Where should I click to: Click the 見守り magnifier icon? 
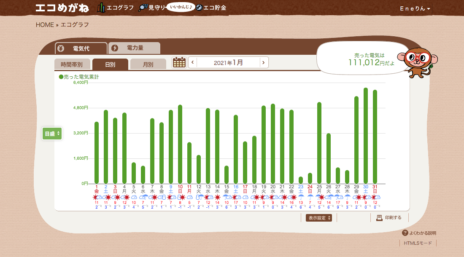tap(143, 8)
